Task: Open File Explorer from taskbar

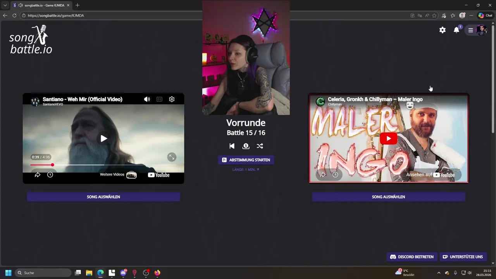Action: 89,273
